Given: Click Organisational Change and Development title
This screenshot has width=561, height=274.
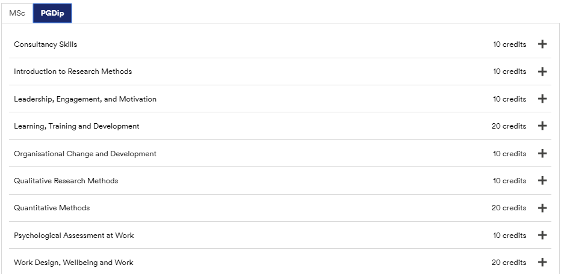Looking at the screenshot, I should (x=85, y=154).
